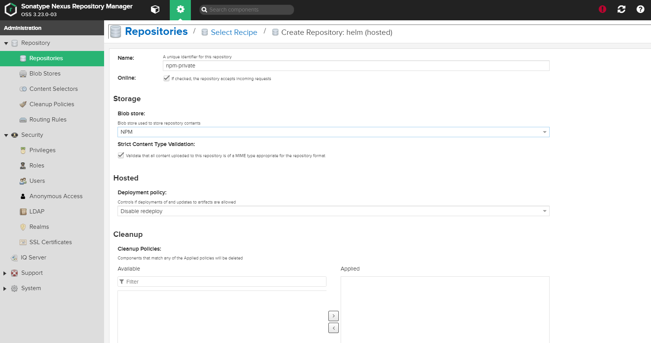Open the help question mark icon
Viewport: 651px width, 343px height.
tap(640, 9)
